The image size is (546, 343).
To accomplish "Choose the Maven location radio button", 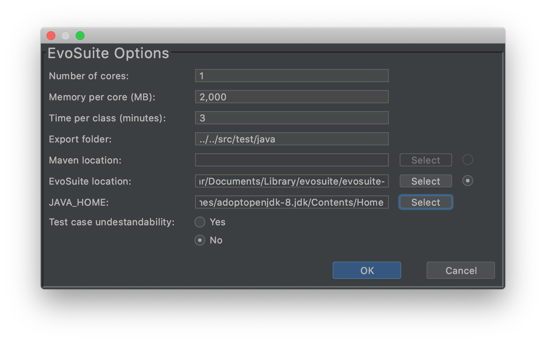I will pyautogui.click(x=467, y=160).
